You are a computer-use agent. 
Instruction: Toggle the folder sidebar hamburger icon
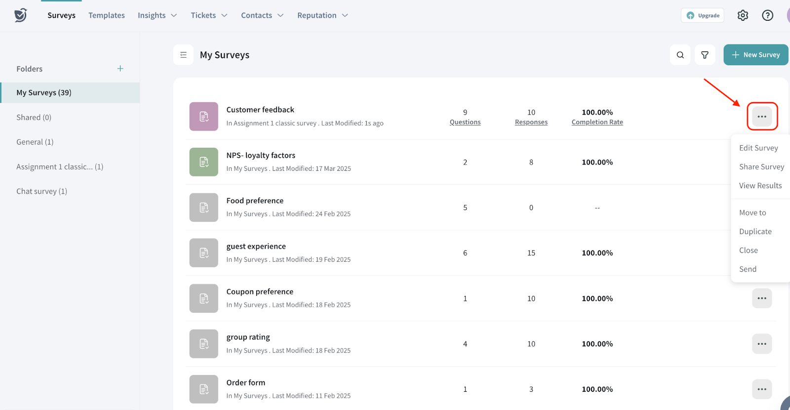tap(183, 55)
